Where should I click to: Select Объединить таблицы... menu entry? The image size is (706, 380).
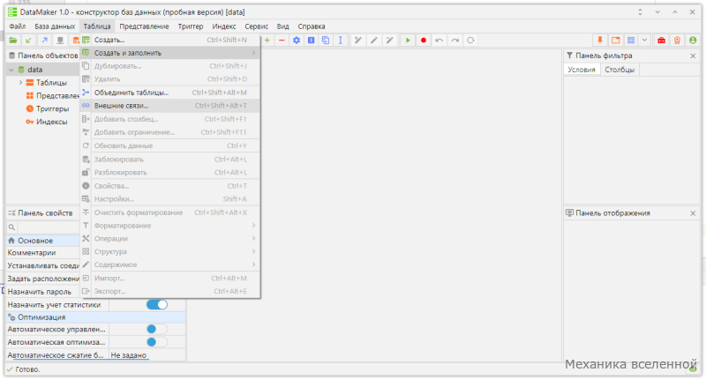click(170, 93)
